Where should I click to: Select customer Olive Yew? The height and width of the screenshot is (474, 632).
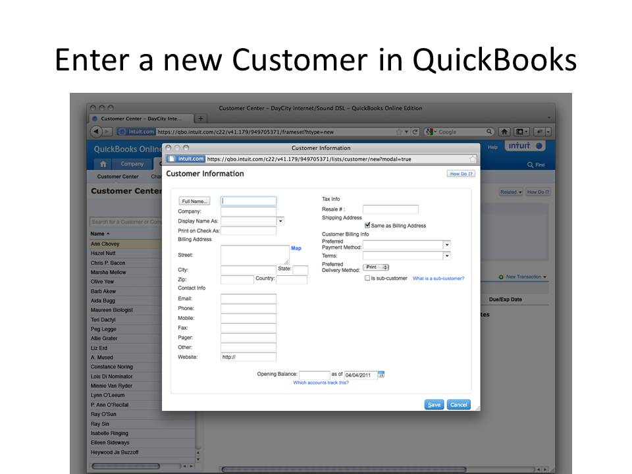click(x=126, y=282)
